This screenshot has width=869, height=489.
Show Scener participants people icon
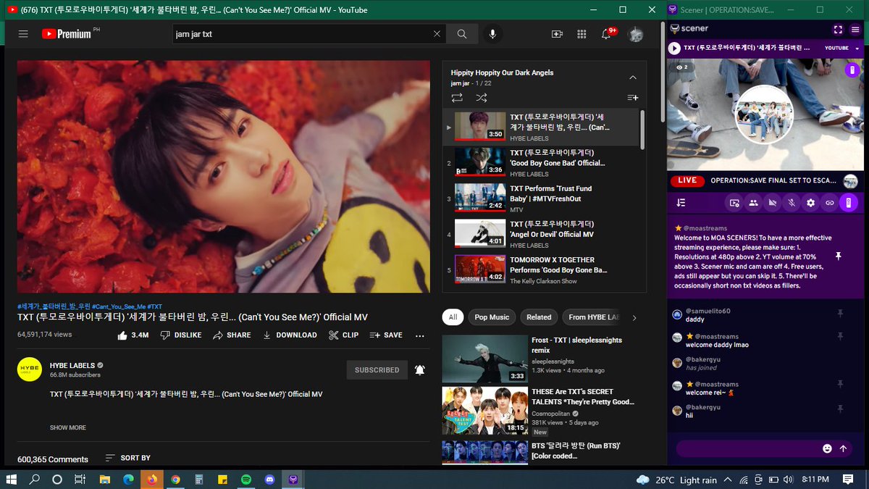753,203
